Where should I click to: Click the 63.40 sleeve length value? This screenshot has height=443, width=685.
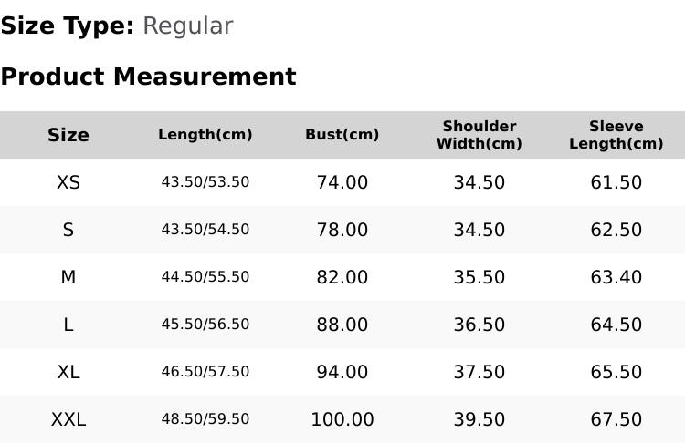pyautogui.click(x=616, y=277)
